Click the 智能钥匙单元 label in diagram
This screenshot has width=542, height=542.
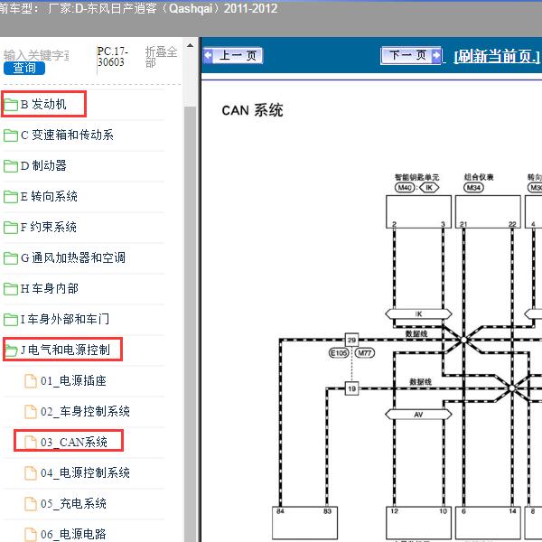pos(416,177)
